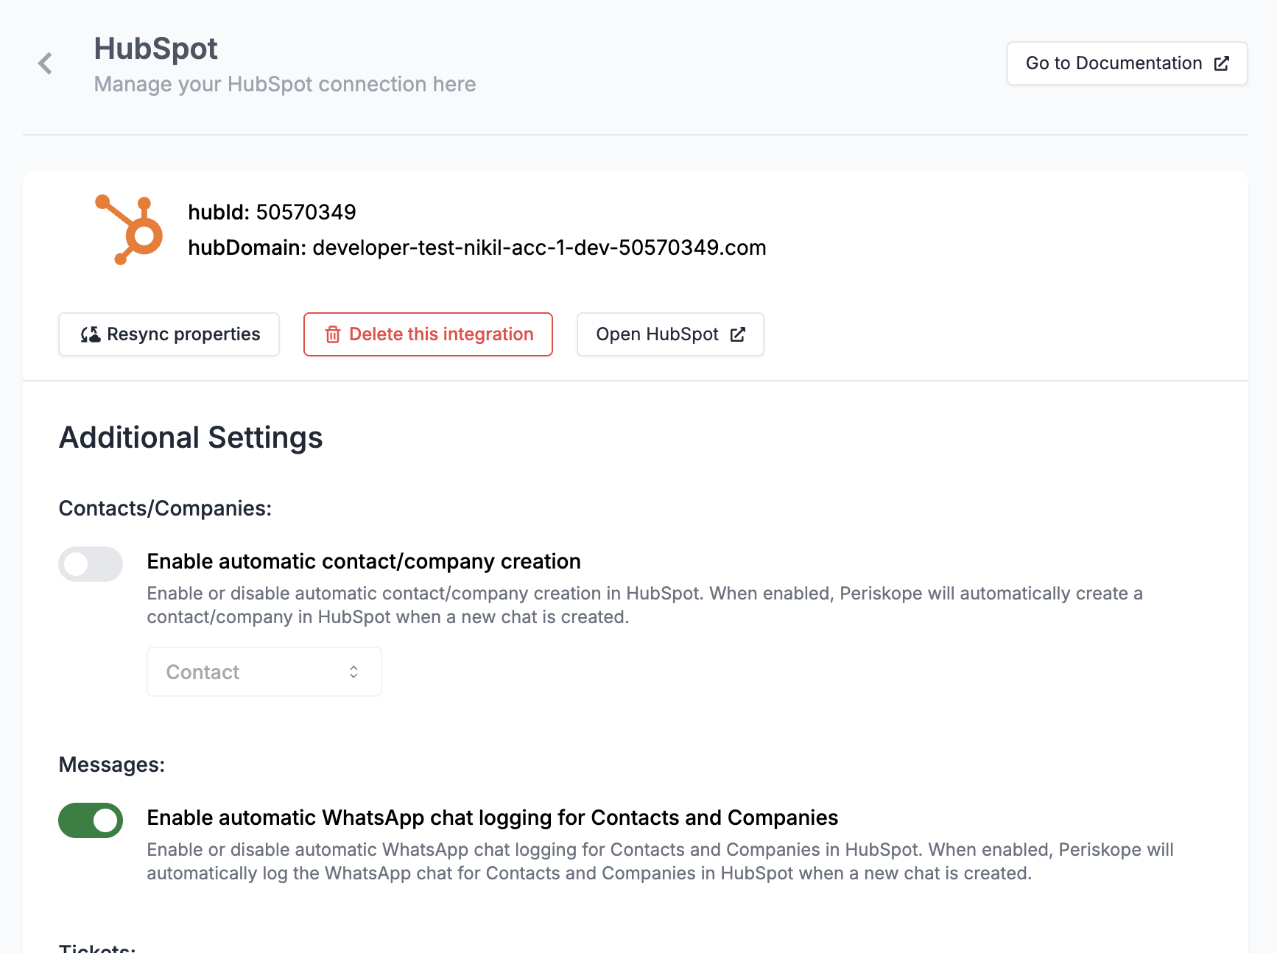This screenshot has width=1277, height=953.
Task: Go back using the left chevron arrow
Action: (x=46, y=63)
